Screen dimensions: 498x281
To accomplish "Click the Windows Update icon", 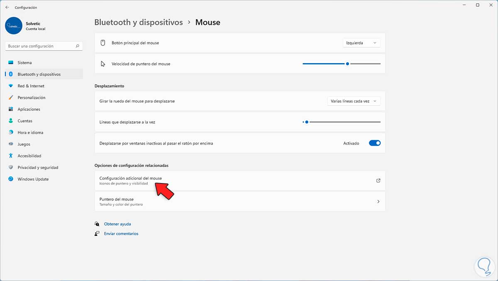I will [x=11, y=179].
